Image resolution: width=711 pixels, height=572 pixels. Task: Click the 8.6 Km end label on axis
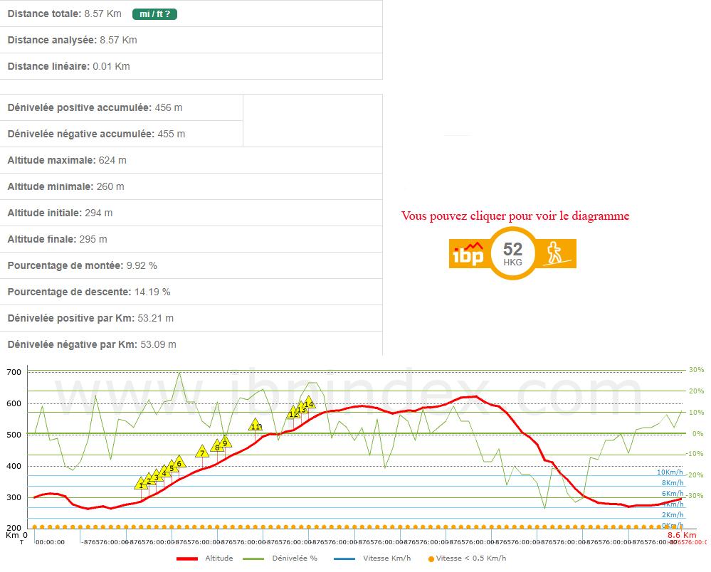[x=681, y=534]
